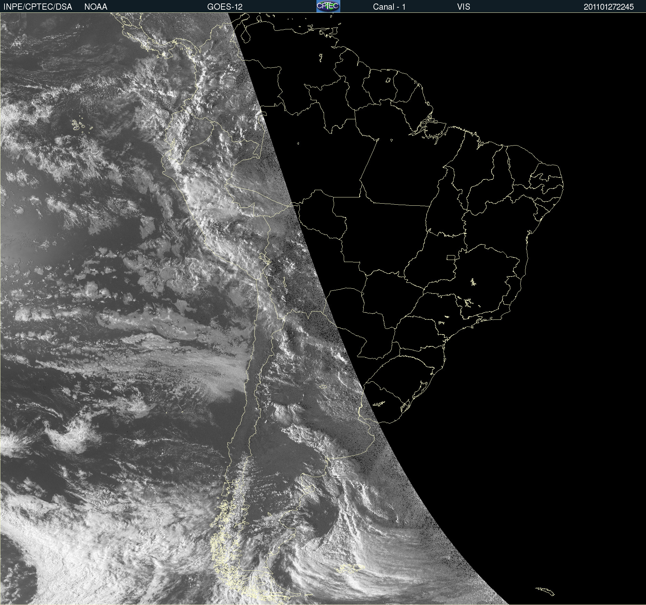The width and height of the screenshot is (646, 605).
Task: Click the GOES-12 satellite label
Action: tap(225, 7)
